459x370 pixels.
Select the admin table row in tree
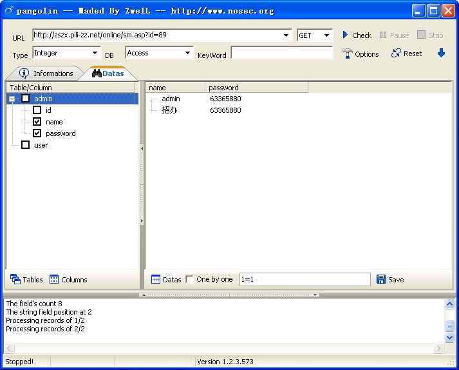[72, 99]
